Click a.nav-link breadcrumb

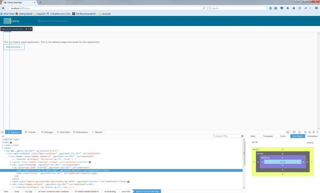click(126, 191)
